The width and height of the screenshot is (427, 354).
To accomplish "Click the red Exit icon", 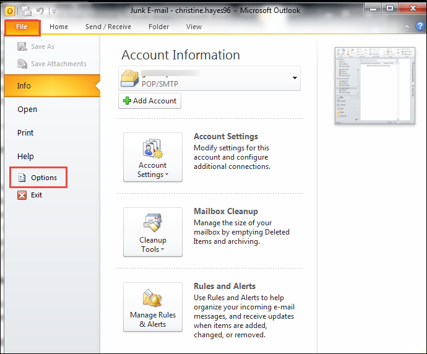I will tap(22, 195).
